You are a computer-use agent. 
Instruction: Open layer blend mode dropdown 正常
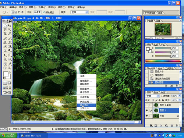[x=152, y=96]
